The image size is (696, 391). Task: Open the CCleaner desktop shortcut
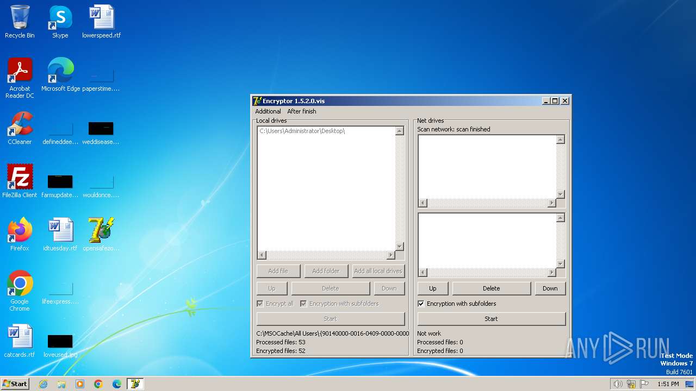pos(20,128)
